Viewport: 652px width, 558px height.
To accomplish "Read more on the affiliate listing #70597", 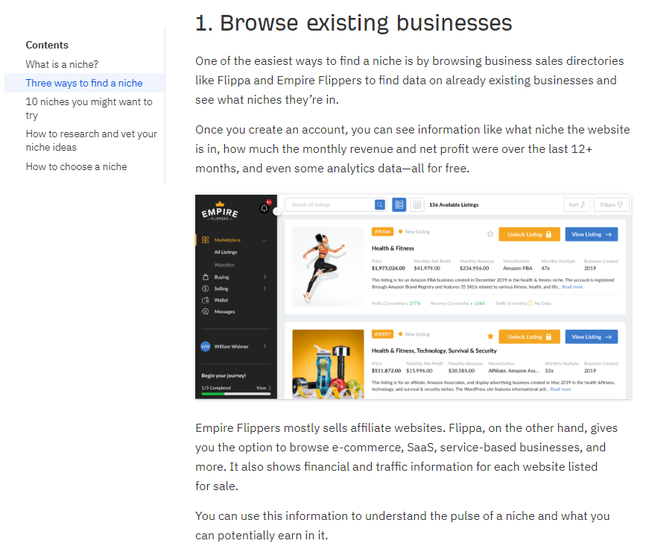I will point(560,389).
